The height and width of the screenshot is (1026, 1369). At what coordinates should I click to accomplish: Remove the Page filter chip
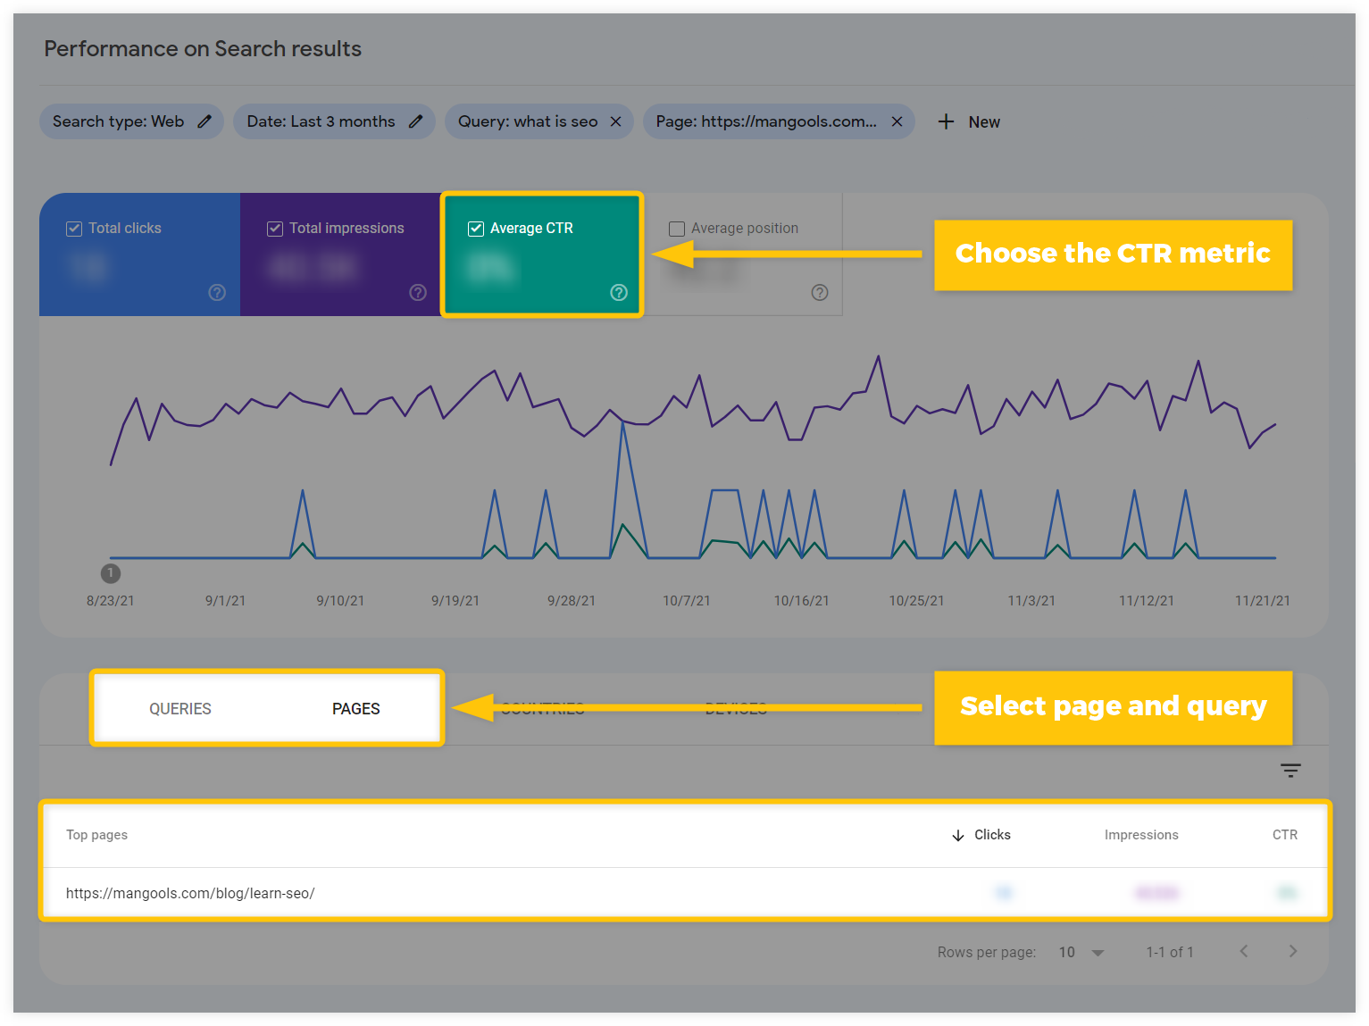(x=897, y=121)
